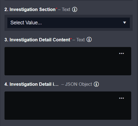Click the dropdown arrow triangle
Image resolution: width=138 pixels, height=126 pixels.
coord(124,23)
